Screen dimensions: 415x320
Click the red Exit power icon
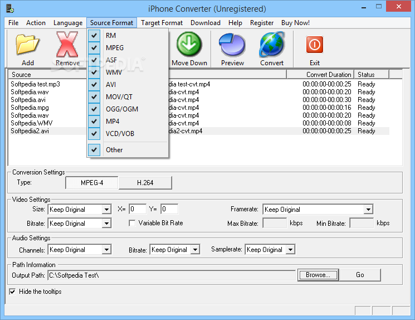[x=314, y=45]
